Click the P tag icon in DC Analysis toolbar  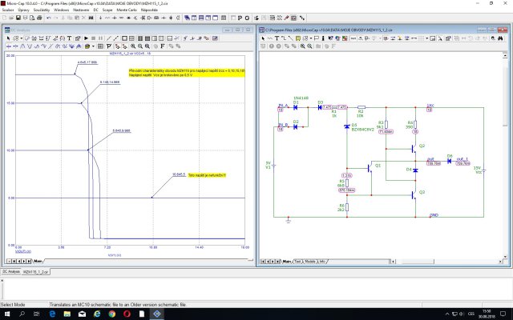[x=109, y=46]
